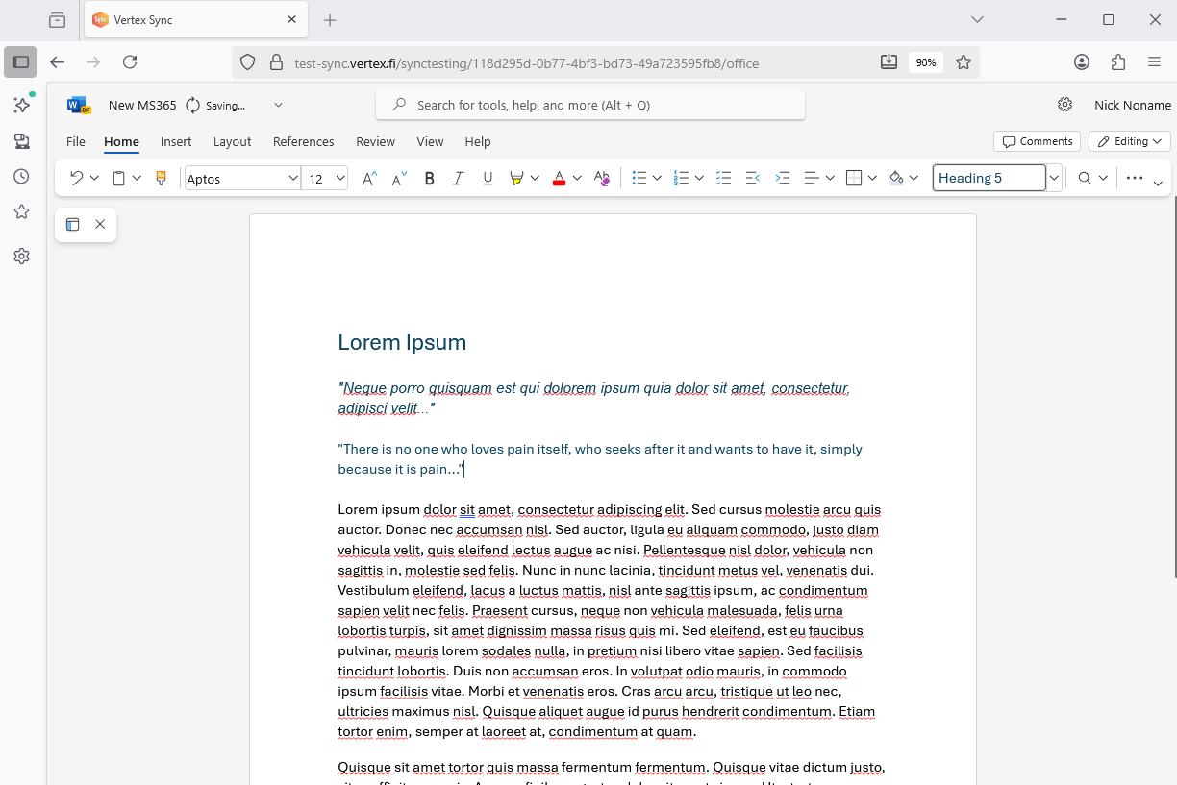Click the Search for tools box
The image size is (1177, 785).
(590, 105)
